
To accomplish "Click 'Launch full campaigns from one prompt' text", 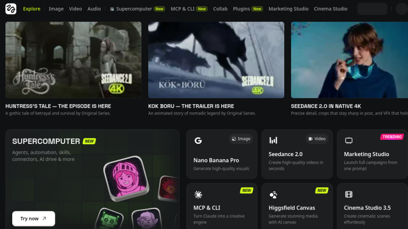I will [x=370, y=165].
